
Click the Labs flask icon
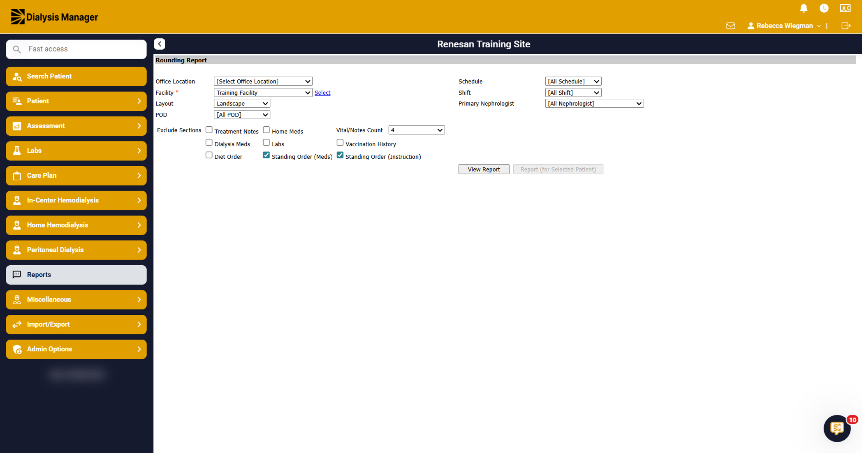(17, 151)
